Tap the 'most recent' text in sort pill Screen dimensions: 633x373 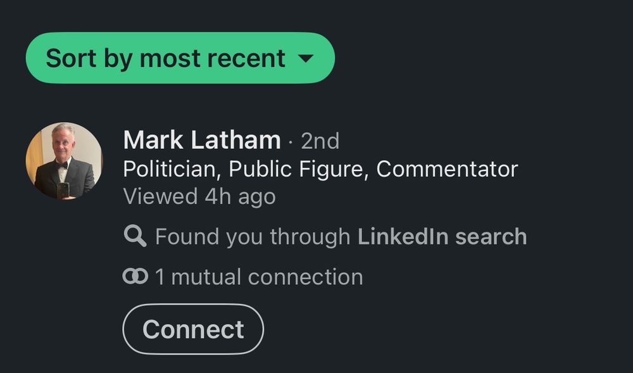(212, 58)
